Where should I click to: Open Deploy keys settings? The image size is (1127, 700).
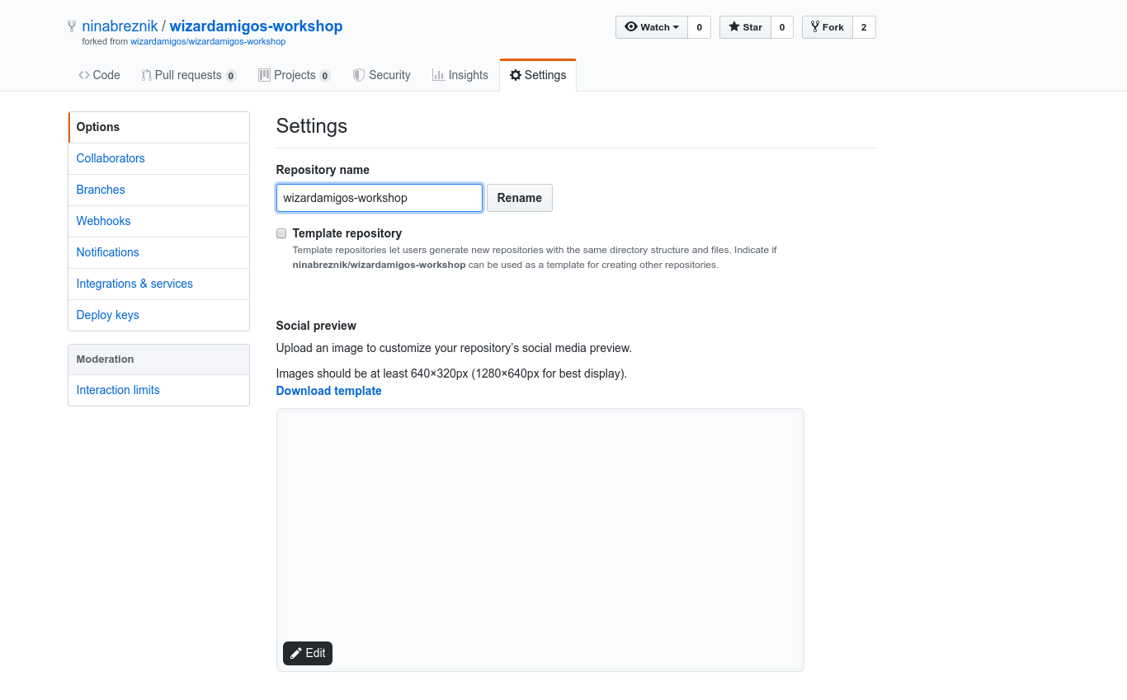tap(158, 315)
